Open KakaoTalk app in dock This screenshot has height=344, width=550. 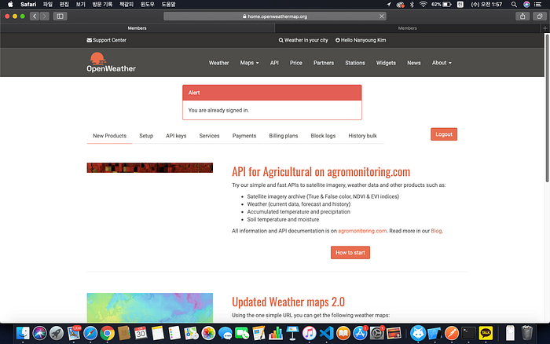point(486,333)
